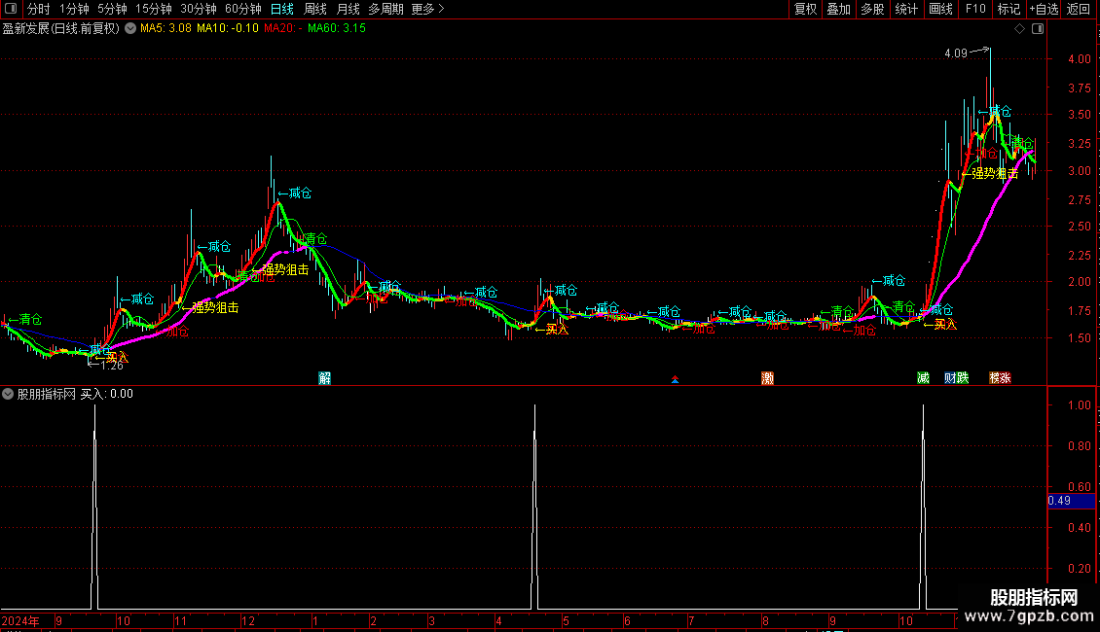Switch to 60分钟 period

click(x=242, y=9)
